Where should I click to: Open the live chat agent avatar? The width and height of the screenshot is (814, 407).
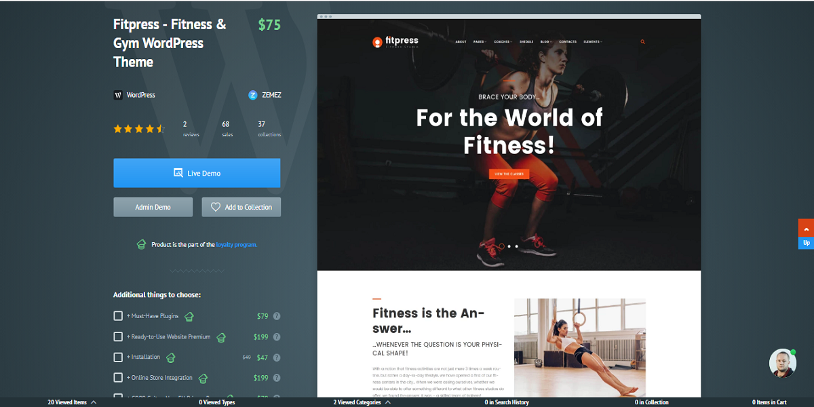[782, 364]
